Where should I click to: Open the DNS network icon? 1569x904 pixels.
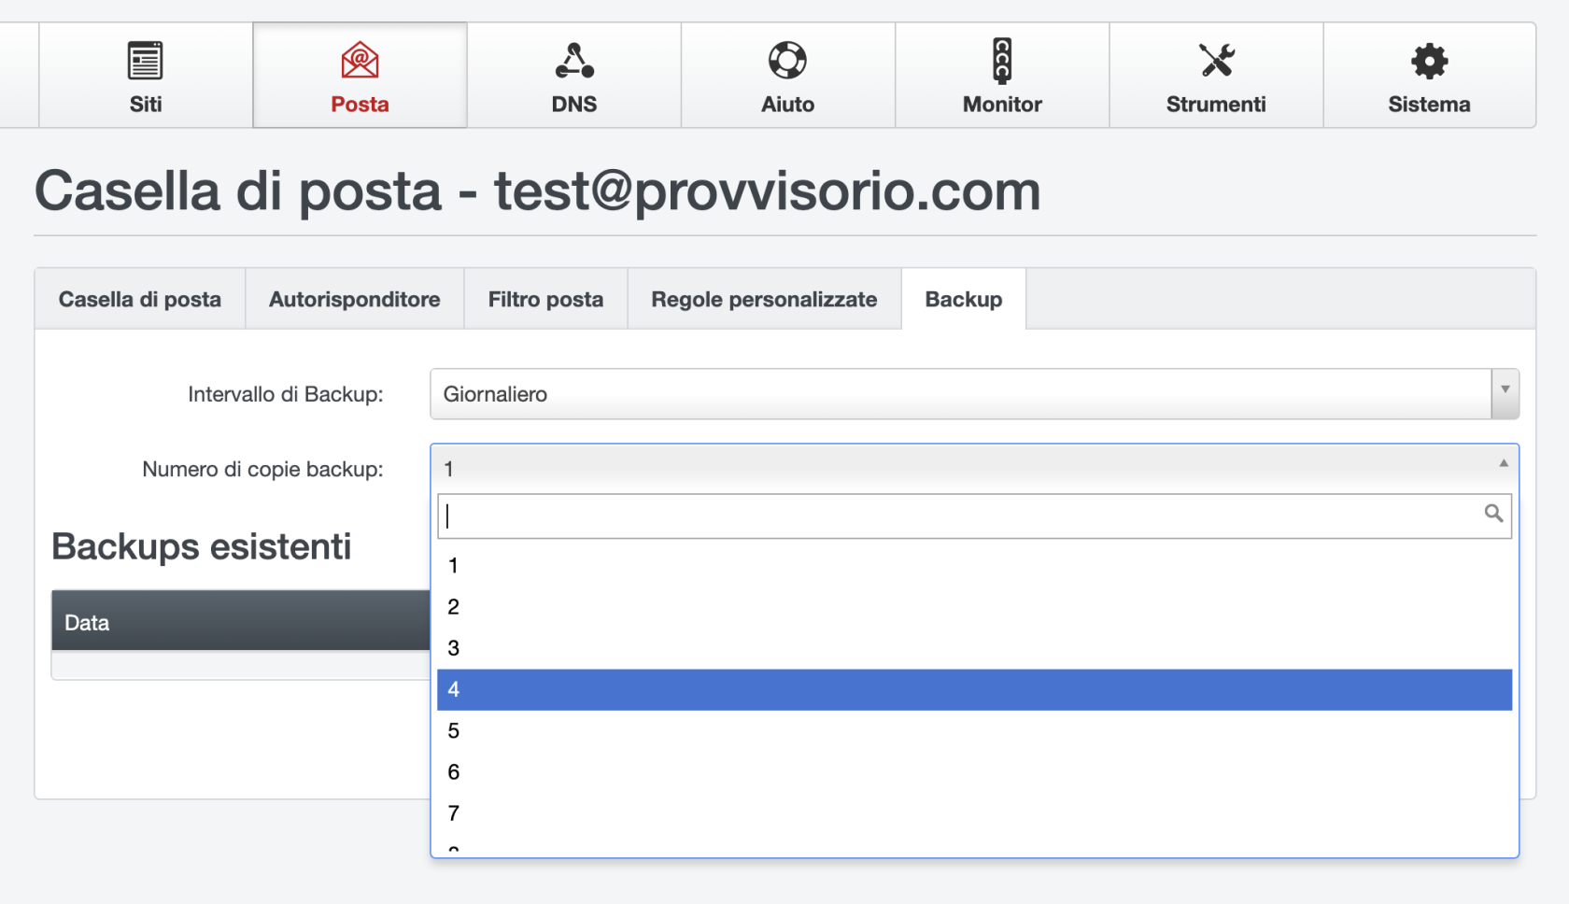click(x=574, y=61)
